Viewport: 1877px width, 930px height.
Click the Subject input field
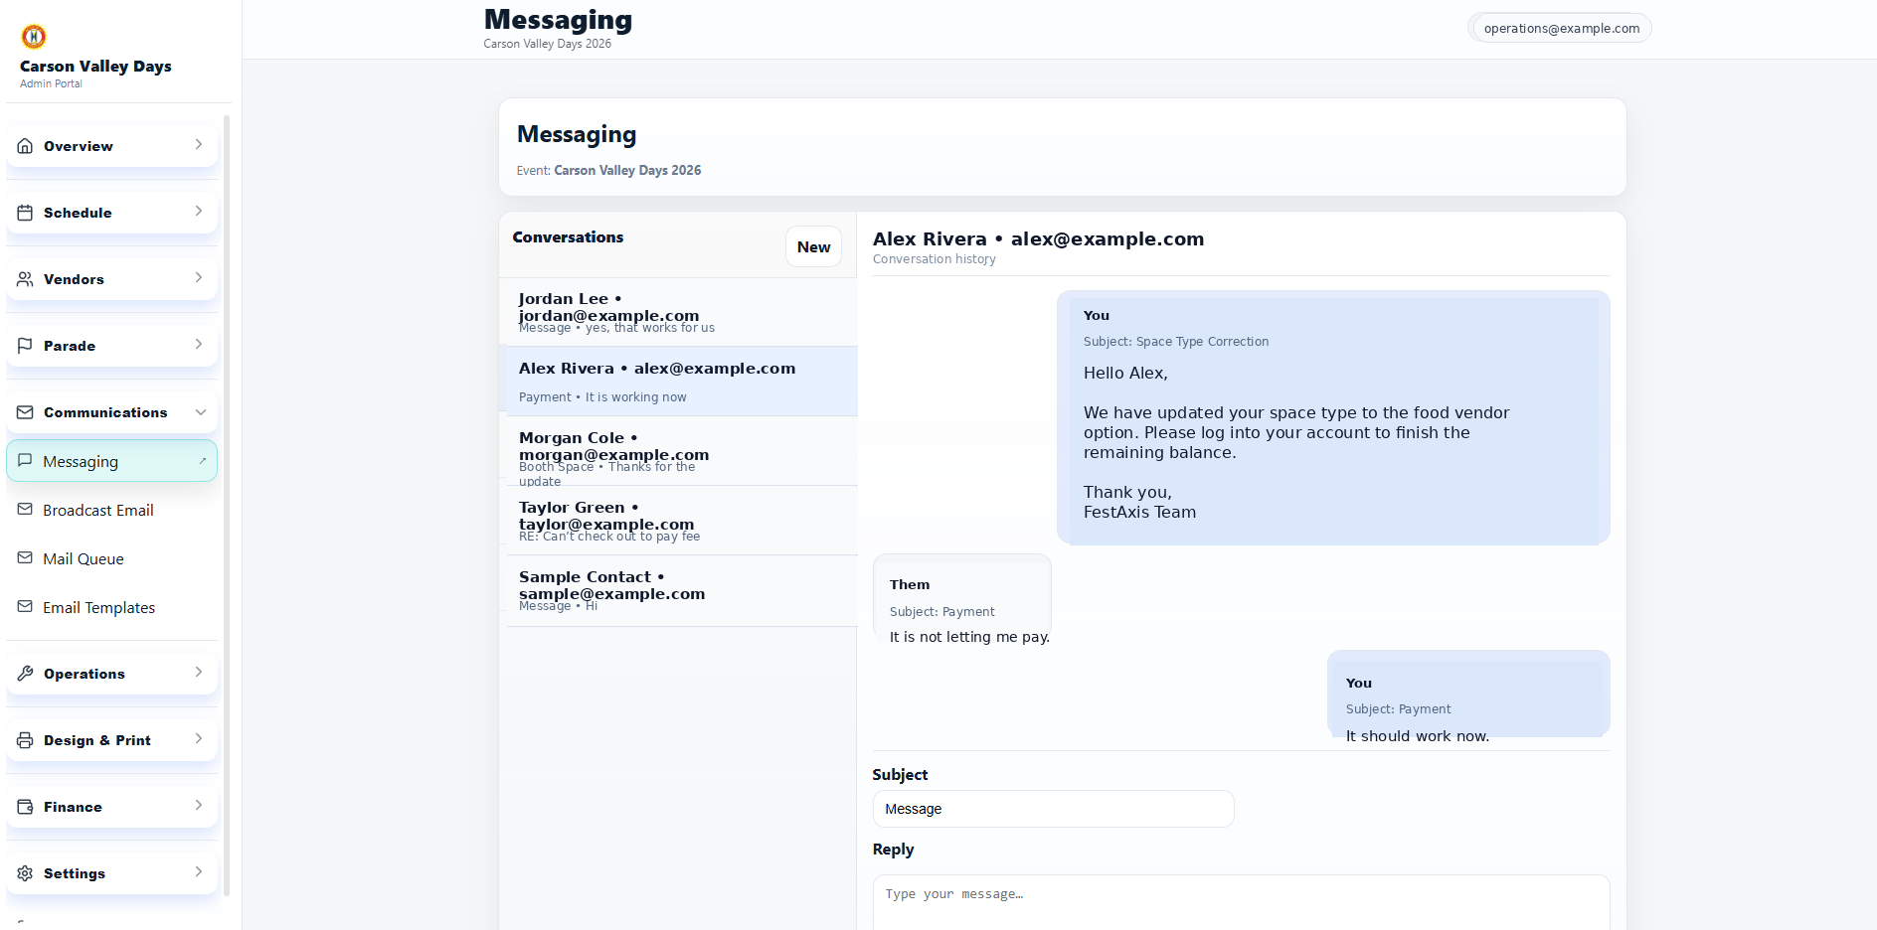(x=1053, y=809)
